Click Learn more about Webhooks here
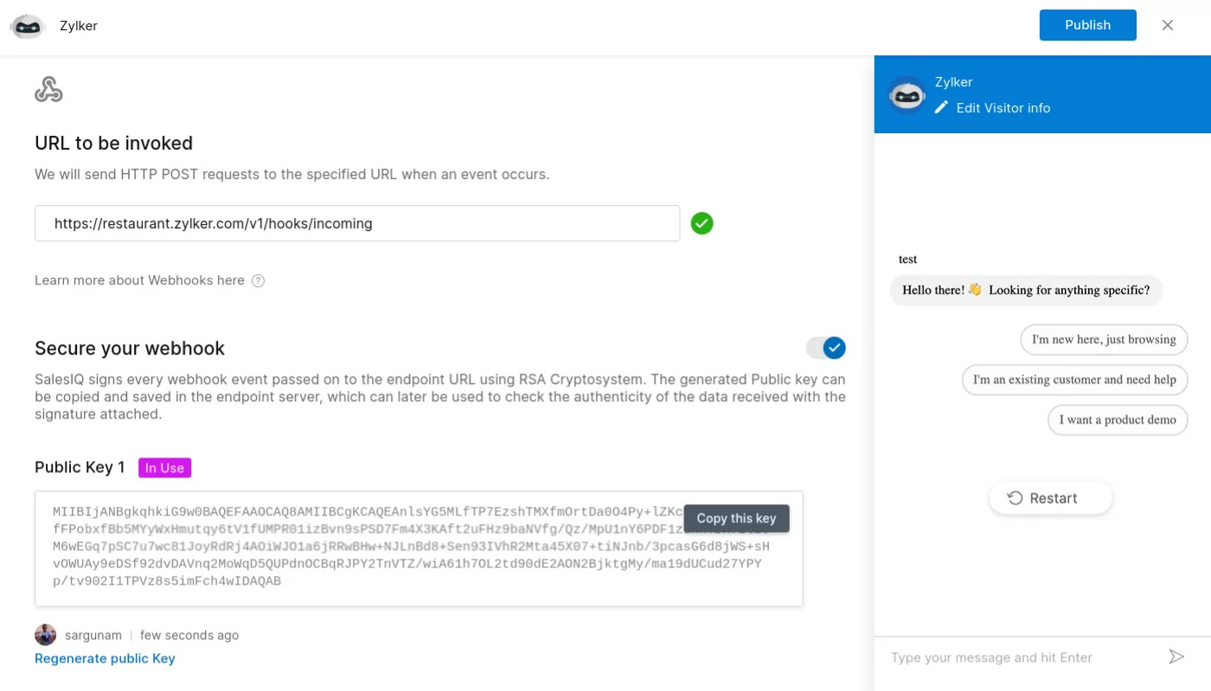 [x=139, y=280]
